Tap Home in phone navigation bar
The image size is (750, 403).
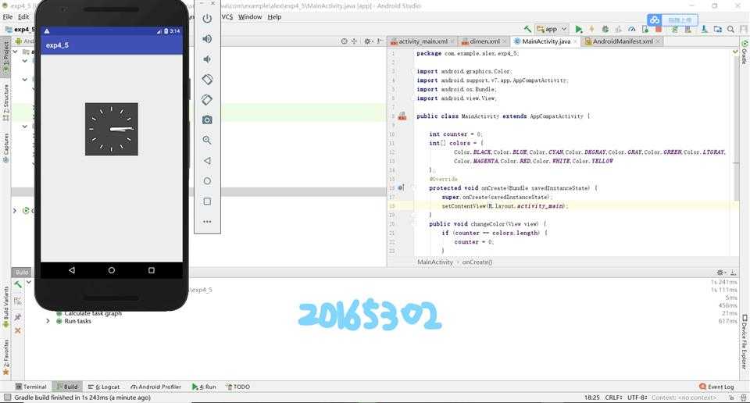click(112, 270)
